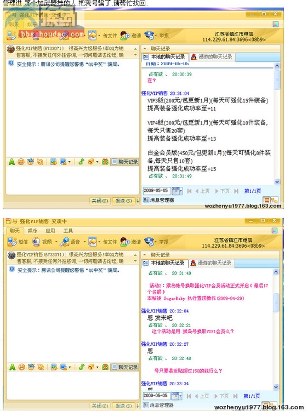Image resolution: width=307 pixels, height=411 pixels.
Task: Jump to the last history page in the bottom window
Action: 235,396
